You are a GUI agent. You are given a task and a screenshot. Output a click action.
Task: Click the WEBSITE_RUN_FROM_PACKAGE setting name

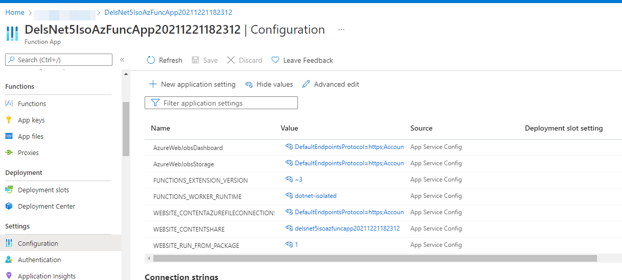point(196,245)
